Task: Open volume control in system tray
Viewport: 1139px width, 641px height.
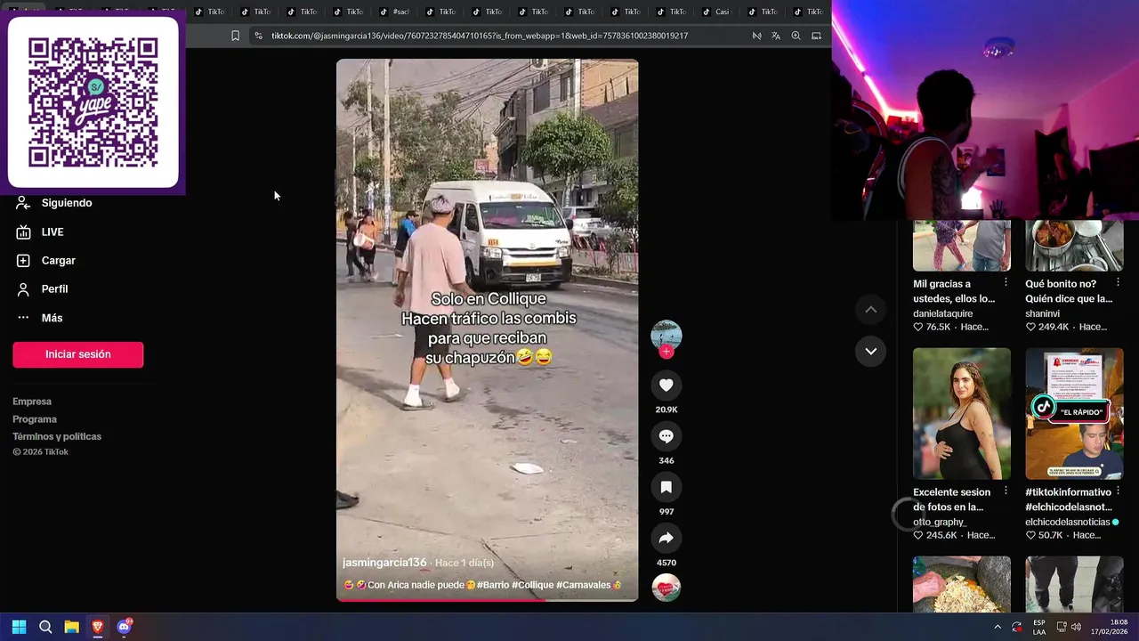Action: pos(1076,627)
